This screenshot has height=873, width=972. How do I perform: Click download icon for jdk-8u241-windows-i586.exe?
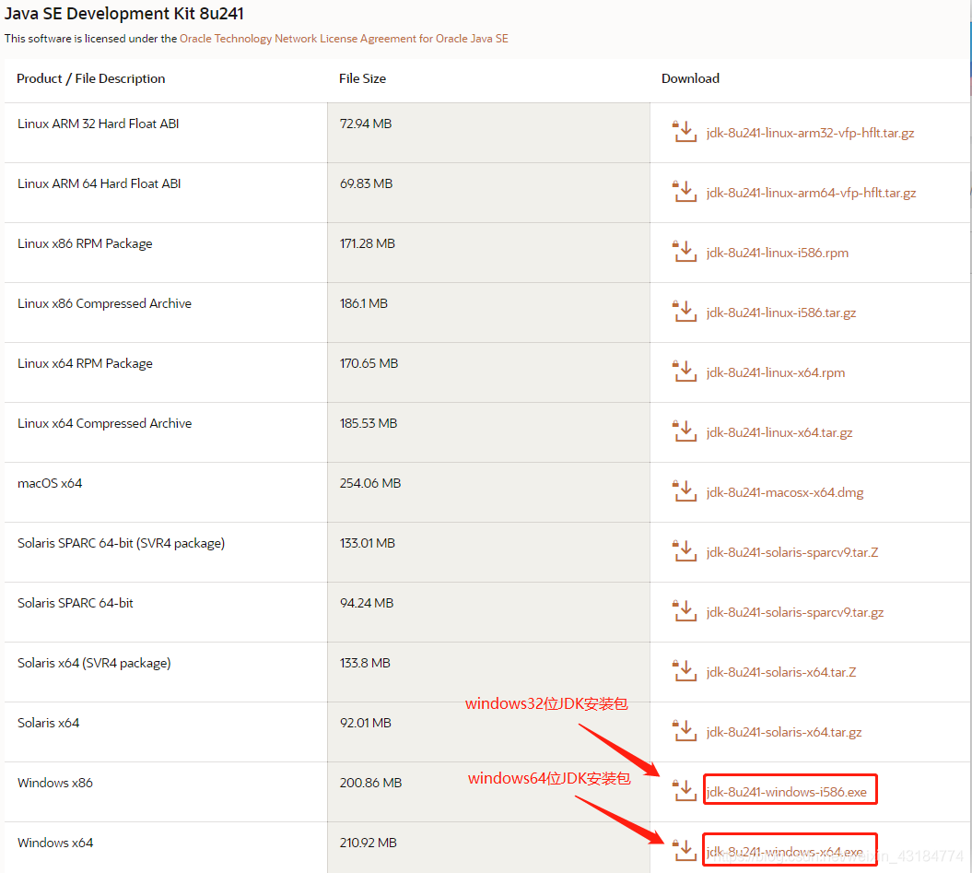pos(685,790)
